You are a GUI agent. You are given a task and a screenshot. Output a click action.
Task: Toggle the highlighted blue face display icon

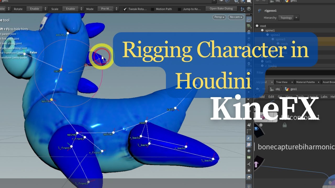click(x=249, y=138)
